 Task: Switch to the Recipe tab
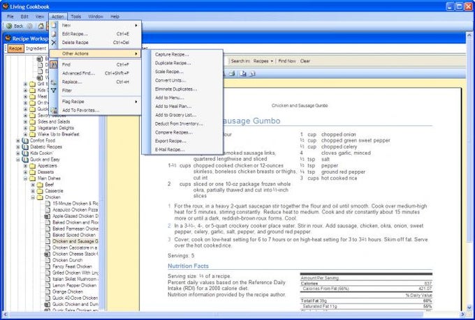[x=15, y=48]
